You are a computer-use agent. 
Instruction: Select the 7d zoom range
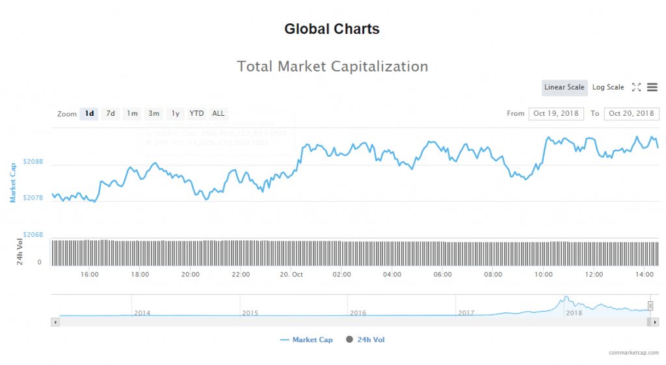[111, 113]
